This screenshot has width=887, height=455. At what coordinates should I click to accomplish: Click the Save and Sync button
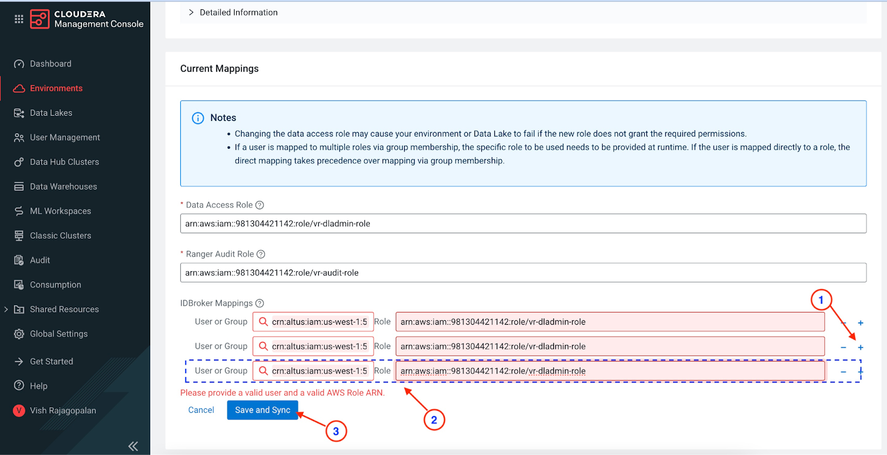[x=262, y=410]
